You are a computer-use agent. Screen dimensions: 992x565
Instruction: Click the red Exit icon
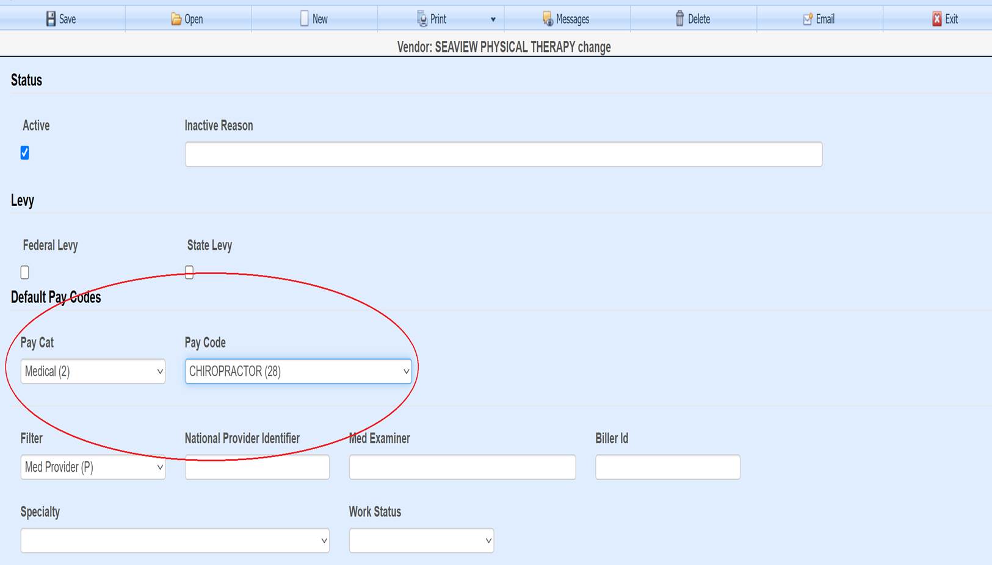tap(937, 19)
